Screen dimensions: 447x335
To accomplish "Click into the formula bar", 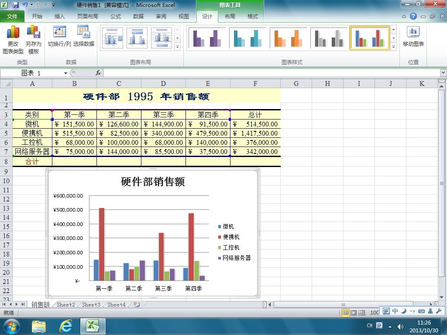I will 272,73.
